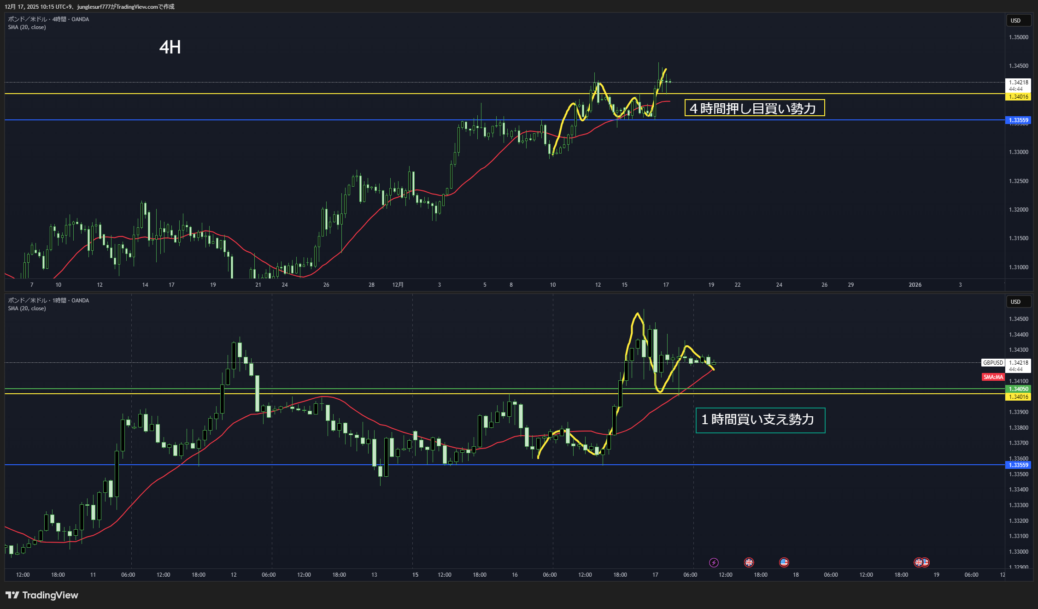This screenshot has width=1038, height=609.
Task: Click SMA (20, close) legend in bottom chart
Action: (27, 308)
